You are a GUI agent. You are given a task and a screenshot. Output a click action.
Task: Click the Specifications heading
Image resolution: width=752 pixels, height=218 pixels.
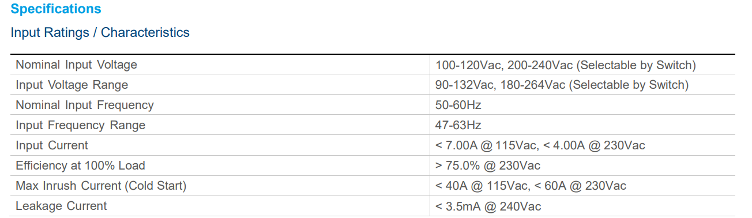coord(56,9)
